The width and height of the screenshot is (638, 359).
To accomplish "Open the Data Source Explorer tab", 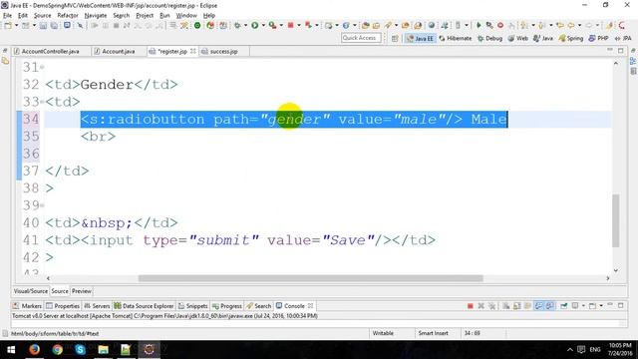I will click(x=144, y=306).
